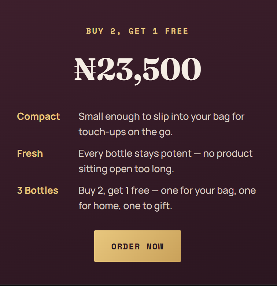
Task: Click the Naira currency symbol in price
Action: click(85, 69)
